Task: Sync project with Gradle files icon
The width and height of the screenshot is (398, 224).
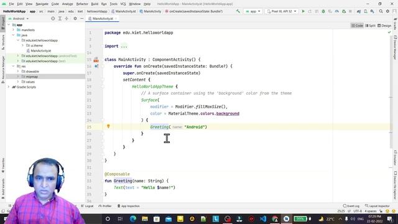Action: point(359,11)
